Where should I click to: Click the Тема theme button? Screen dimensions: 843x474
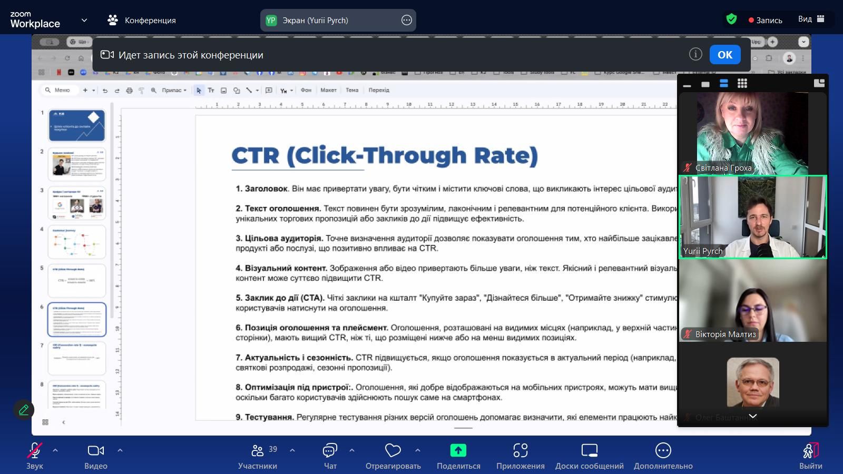point(352,90)
